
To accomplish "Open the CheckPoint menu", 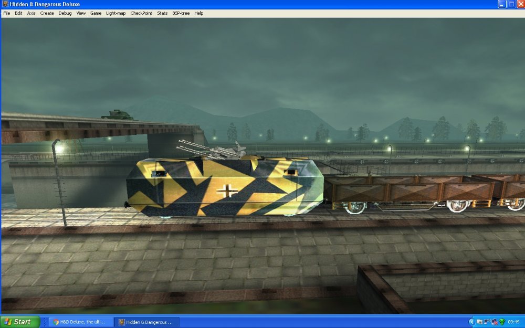I will (141, 13).
